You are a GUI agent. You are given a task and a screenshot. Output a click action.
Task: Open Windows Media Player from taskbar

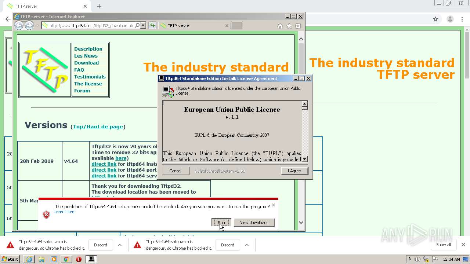click(54, 259)
